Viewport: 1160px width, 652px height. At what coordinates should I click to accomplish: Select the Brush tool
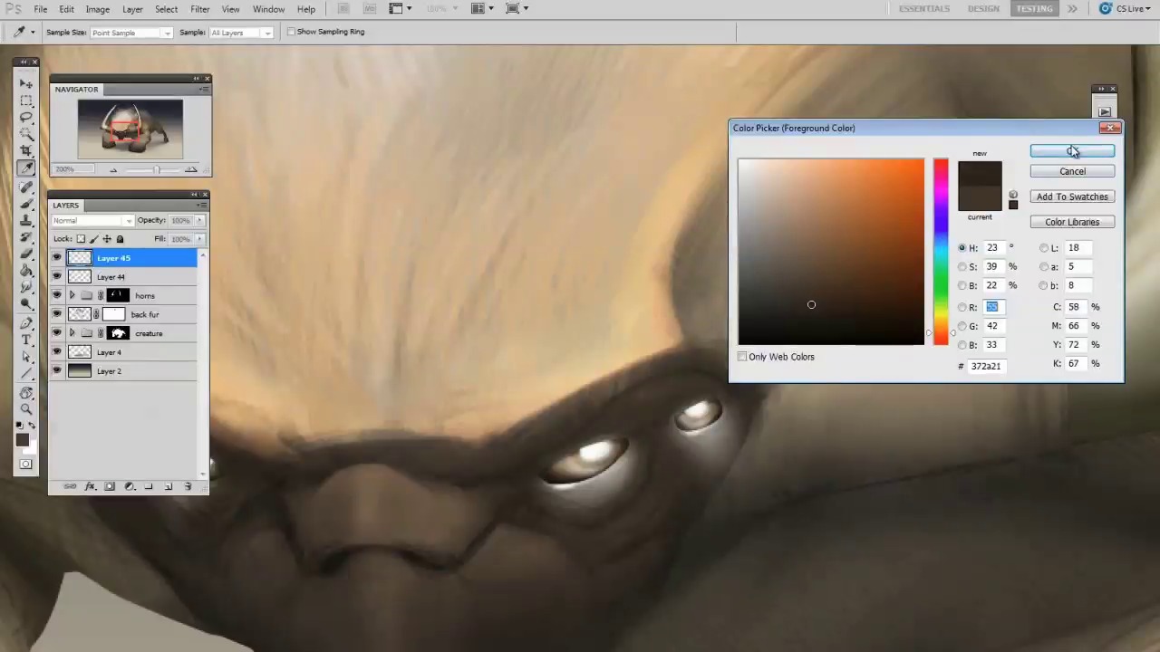click(x=26, y=203)
